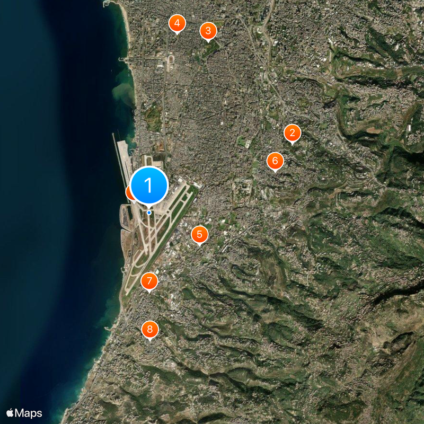Open the orange pin labeled 3
Image resolution: width=424 pixels, height=424 pixels.
(x=208, y=31)
